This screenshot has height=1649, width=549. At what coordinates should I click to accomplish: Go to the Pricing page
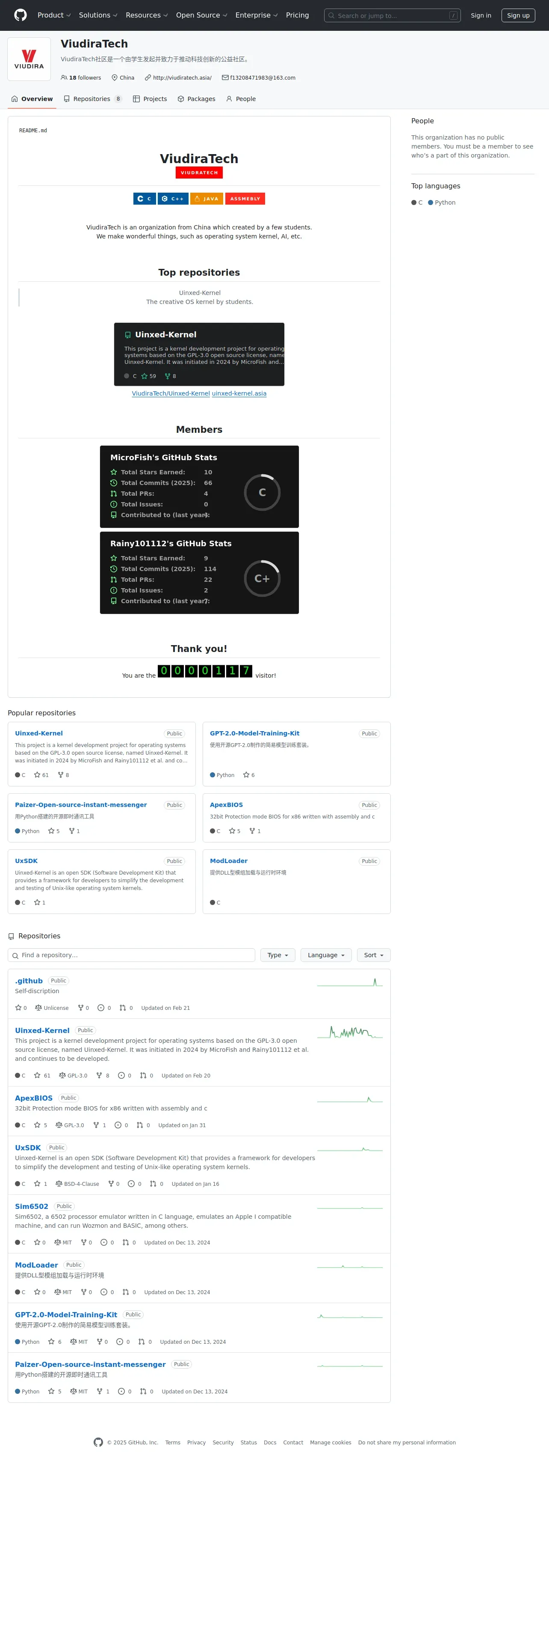point(297,15)
